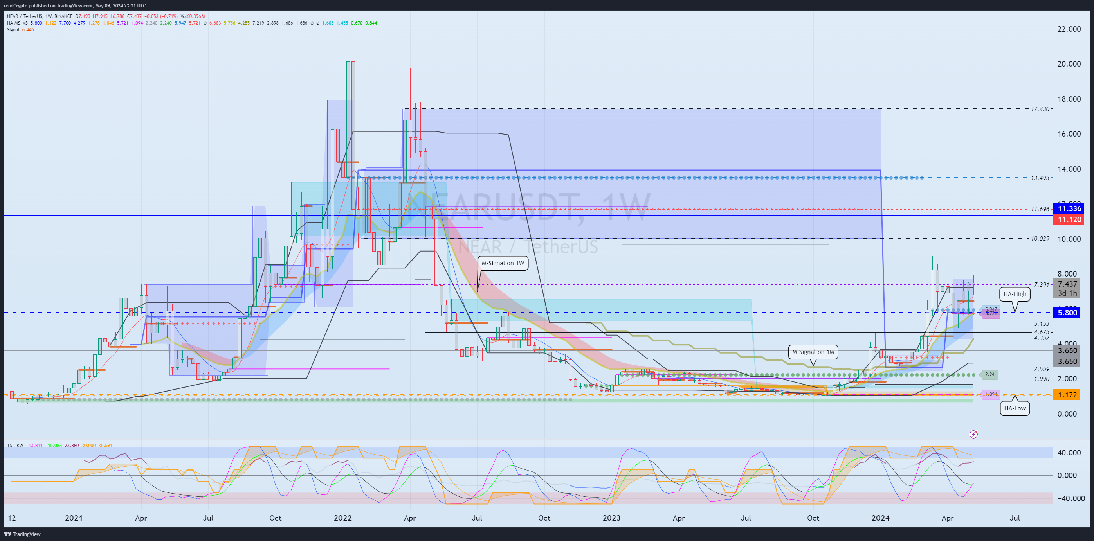This screenshot has height=541, width=1094.
Task: Click the 2.559 level label
Action: (1041, 369)
